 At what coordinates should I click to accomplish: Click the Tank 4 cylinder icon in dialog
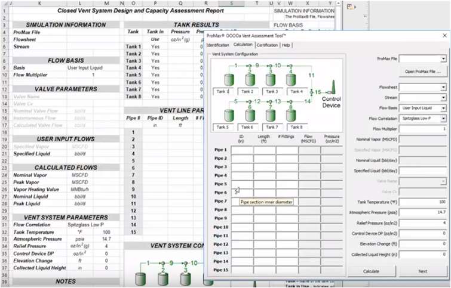click(x=291, y=80)
